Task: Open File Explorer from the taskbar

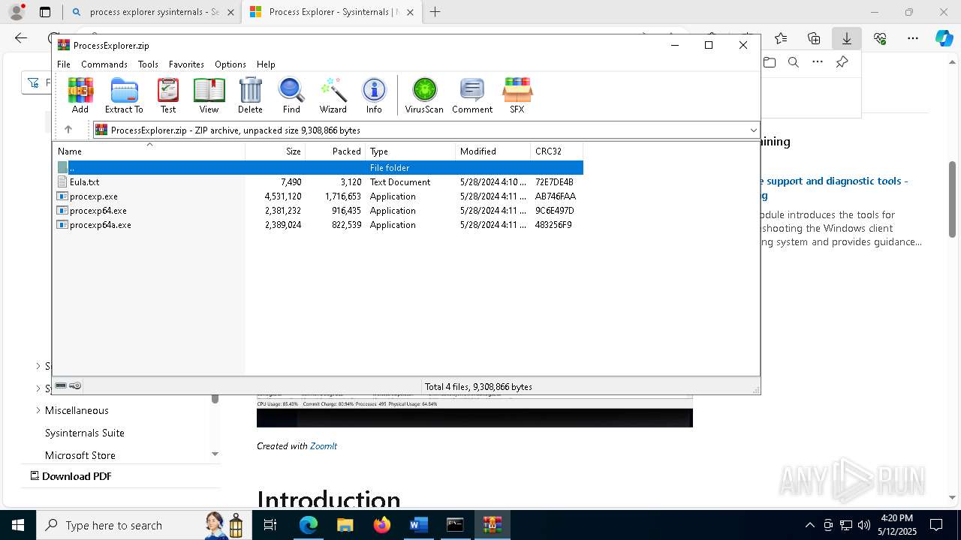Action: (345, 525)
